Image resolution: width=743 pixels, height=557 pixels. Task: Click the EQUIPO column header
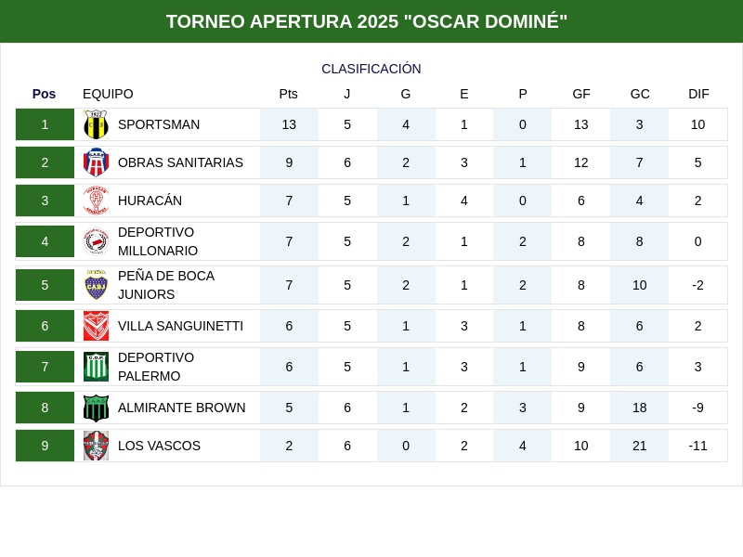108,94
